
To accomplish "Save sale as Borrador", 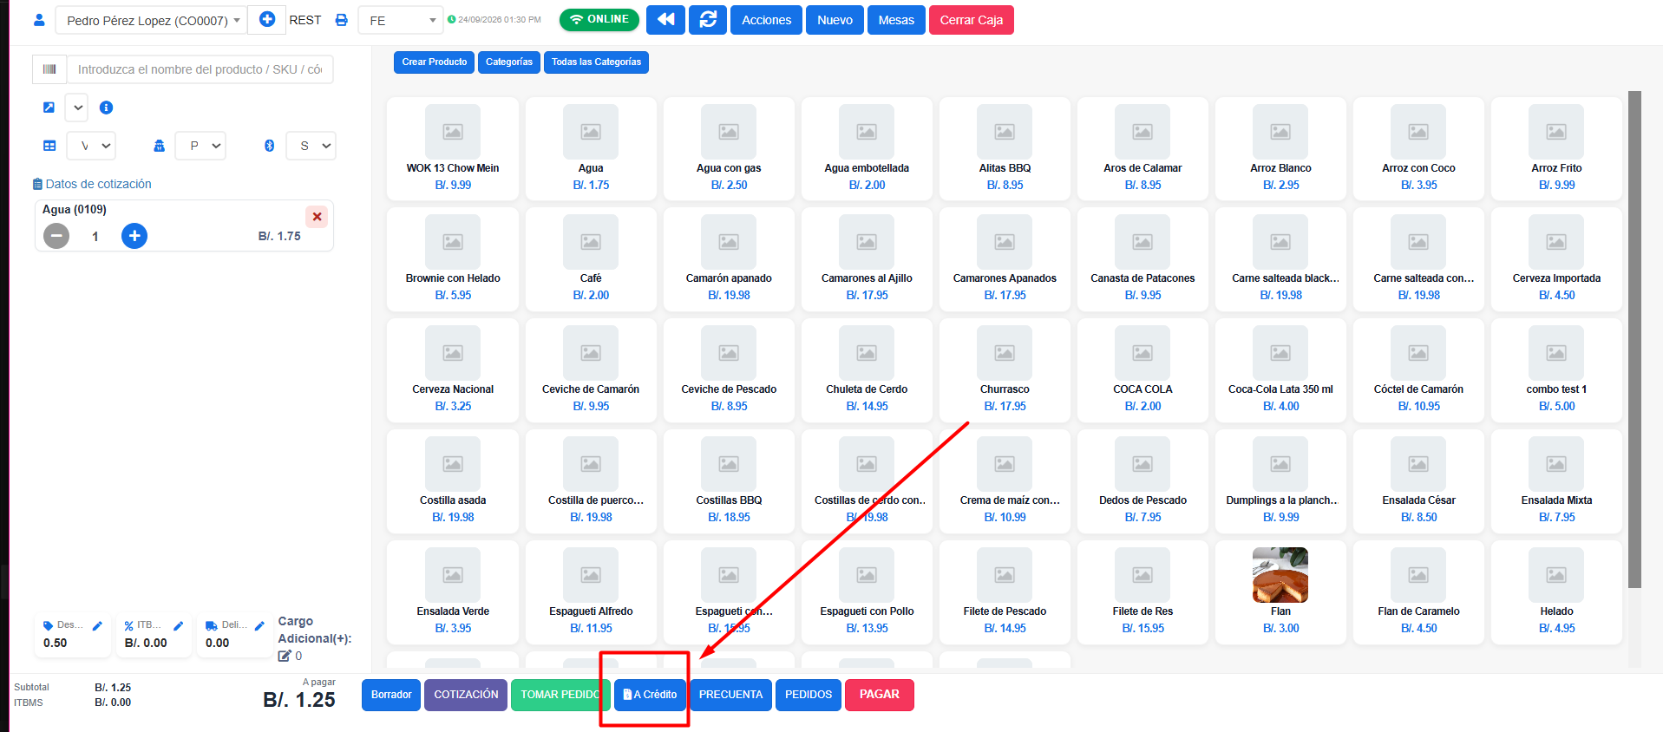I will tap(391, 695).
